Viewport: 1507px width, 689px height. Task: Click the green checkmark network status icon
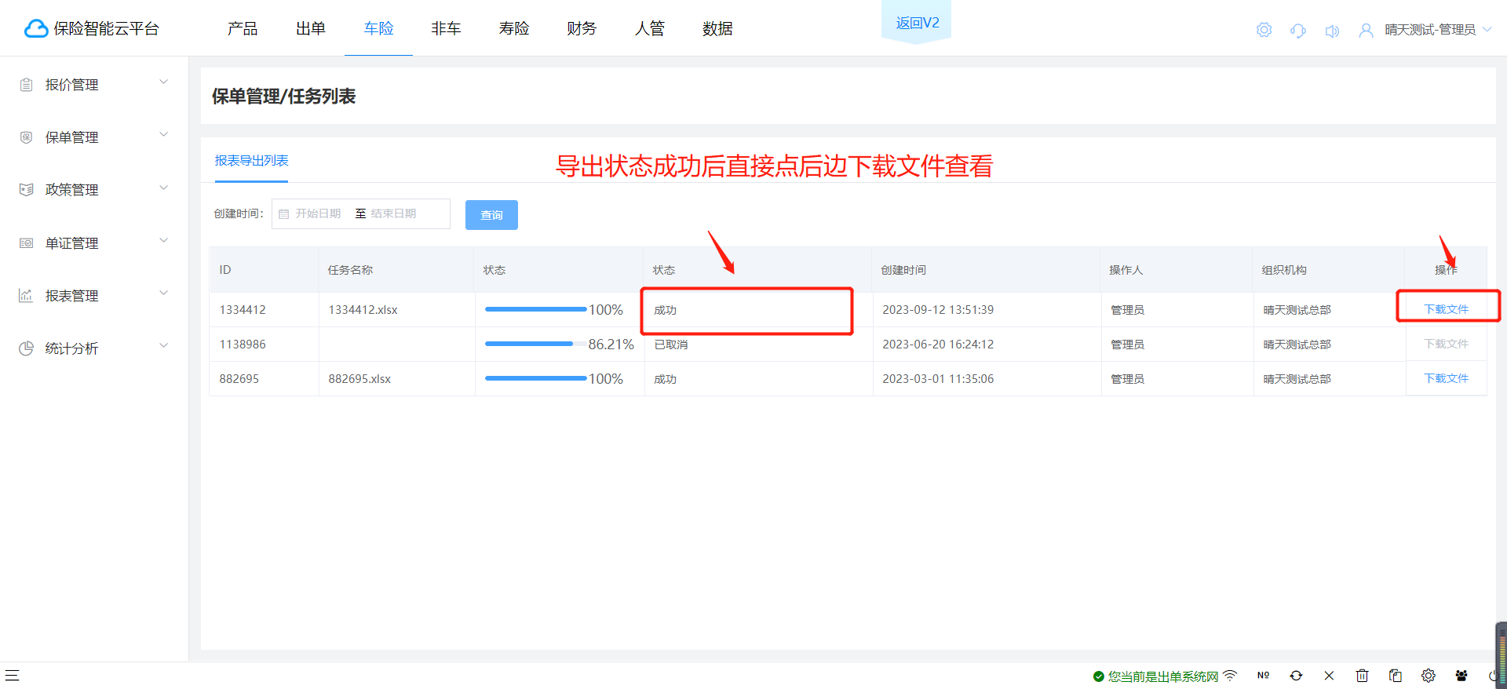tap(1098, 676)
